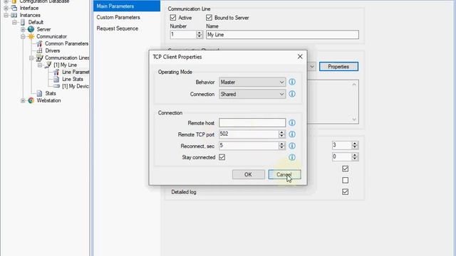
Task: Click the Drivers icon
Action: 40,50
